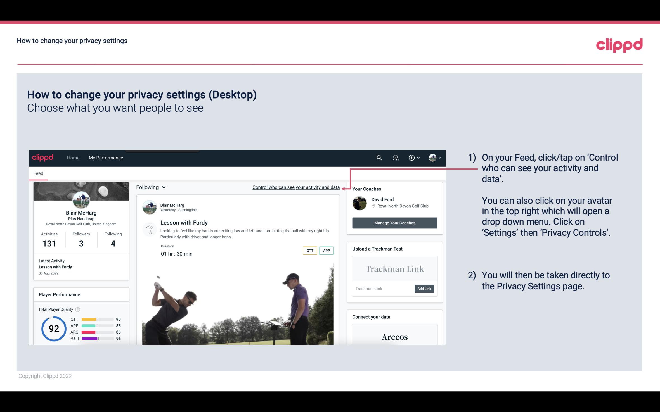
Task: Click the OTT performance tag icon
Action: point(309,250)
